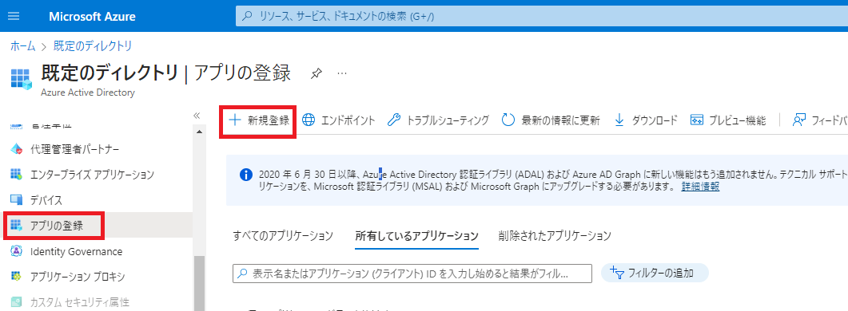Click the Azure Active Directory grid icon
The height and width of the screenshot is (311, 848).
pyautogui.click(x=21, y=79)
